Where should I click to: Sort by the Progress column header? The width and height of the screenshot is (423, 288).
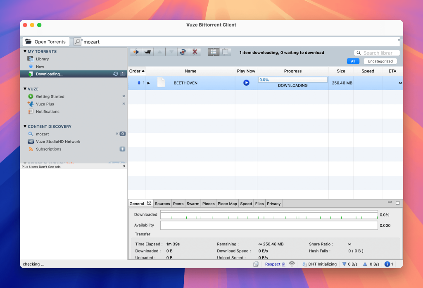pyautogui.click(x=293, y=71)
